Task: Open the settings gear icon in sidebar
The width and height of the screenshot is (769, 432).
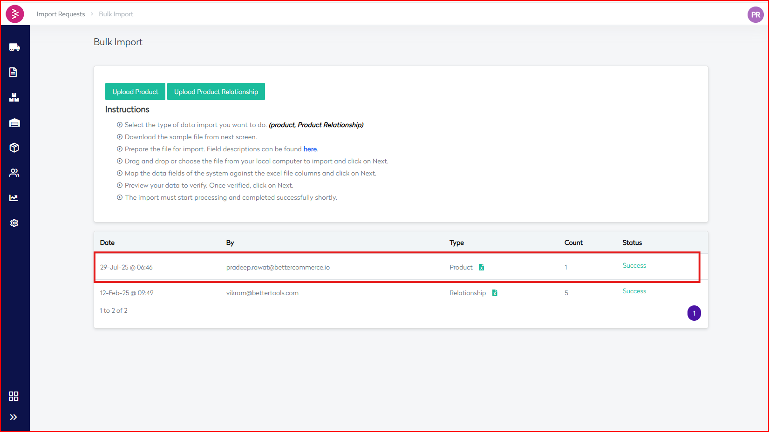Action: [x=14, y=223]
